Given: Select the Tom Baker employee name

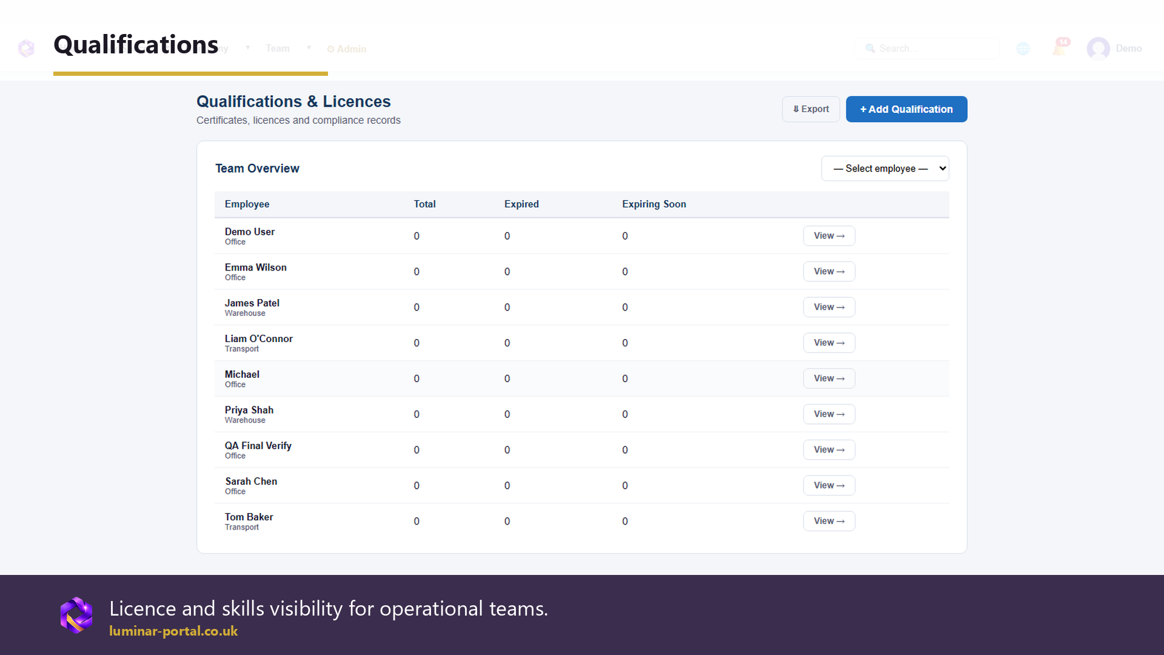Looking at the screenshot, I should (x=249, y=517).
